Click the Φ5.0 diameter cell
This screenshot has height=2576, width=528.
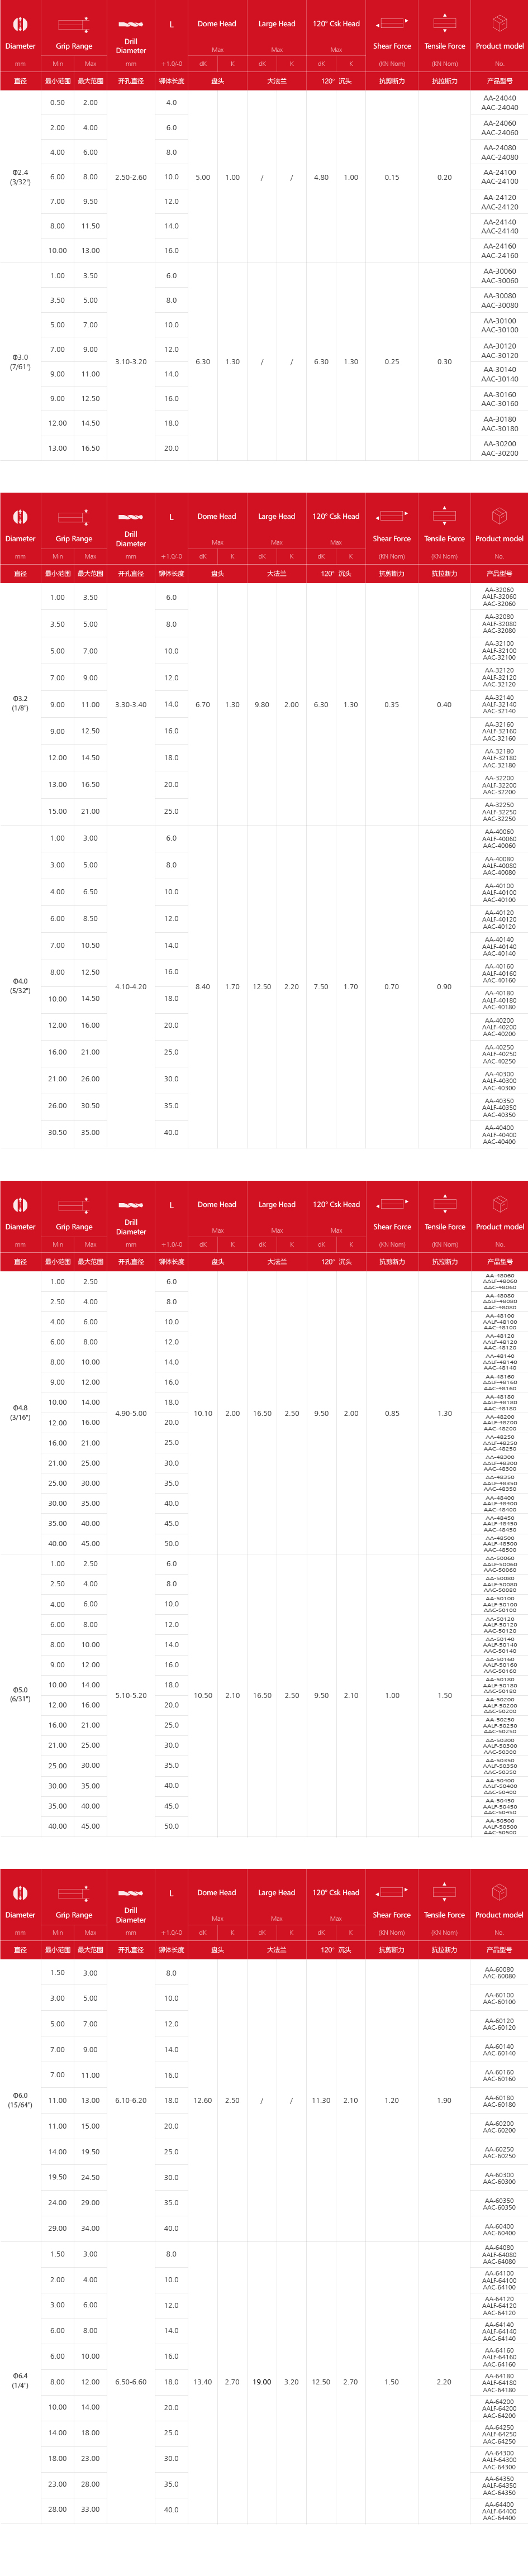20,1695
